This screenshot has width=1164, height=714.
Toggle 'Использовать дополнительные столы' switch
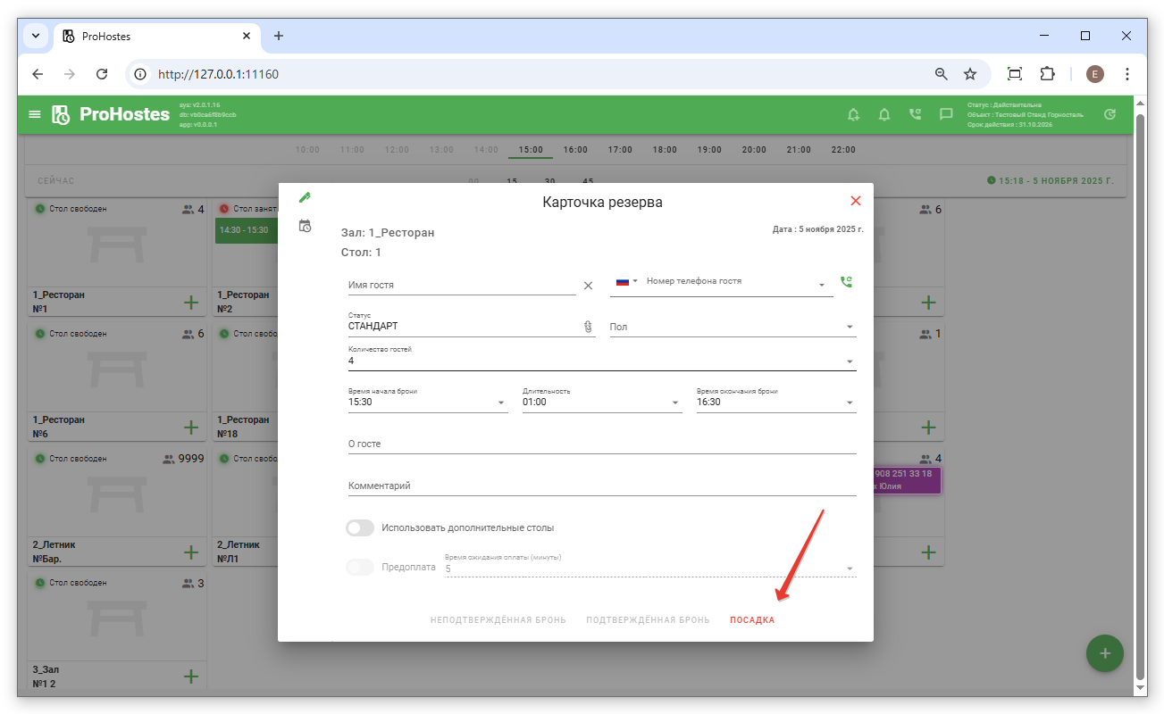pyautogui.click(x=360, y=528)
